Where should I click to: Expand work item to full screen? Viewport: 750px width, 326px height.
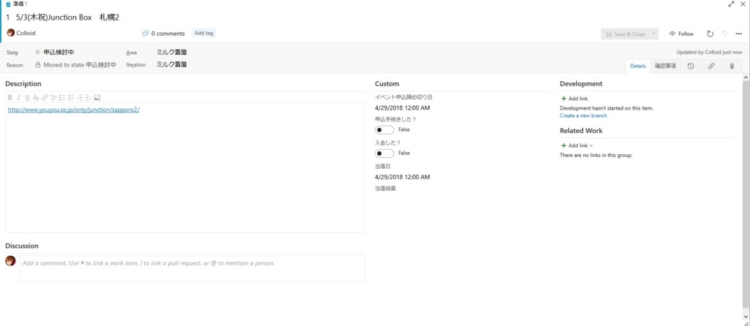click(731, 4)
